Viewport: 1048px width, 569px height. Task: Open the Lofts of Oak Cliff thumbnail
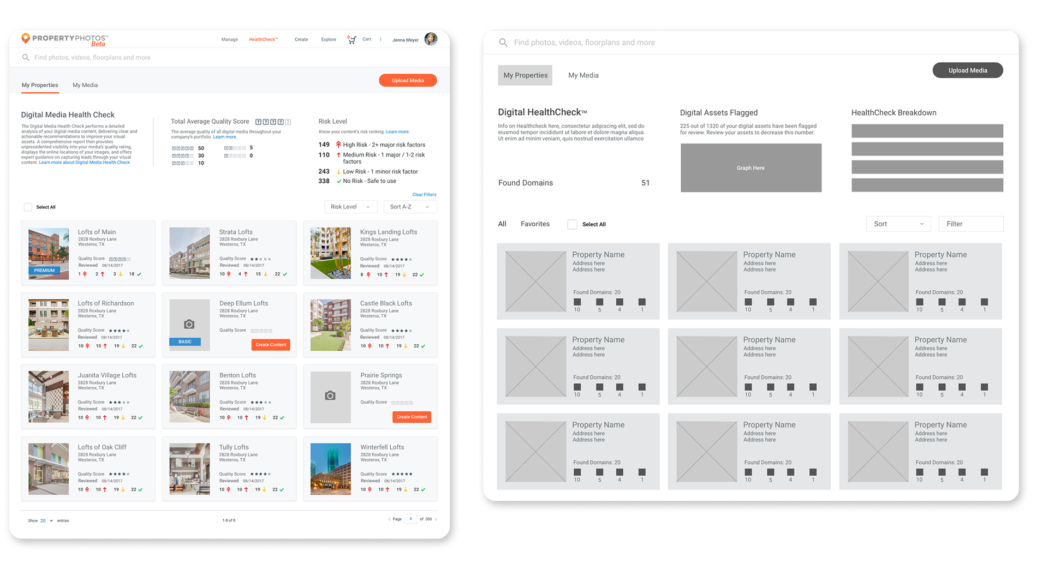[49, 469]
